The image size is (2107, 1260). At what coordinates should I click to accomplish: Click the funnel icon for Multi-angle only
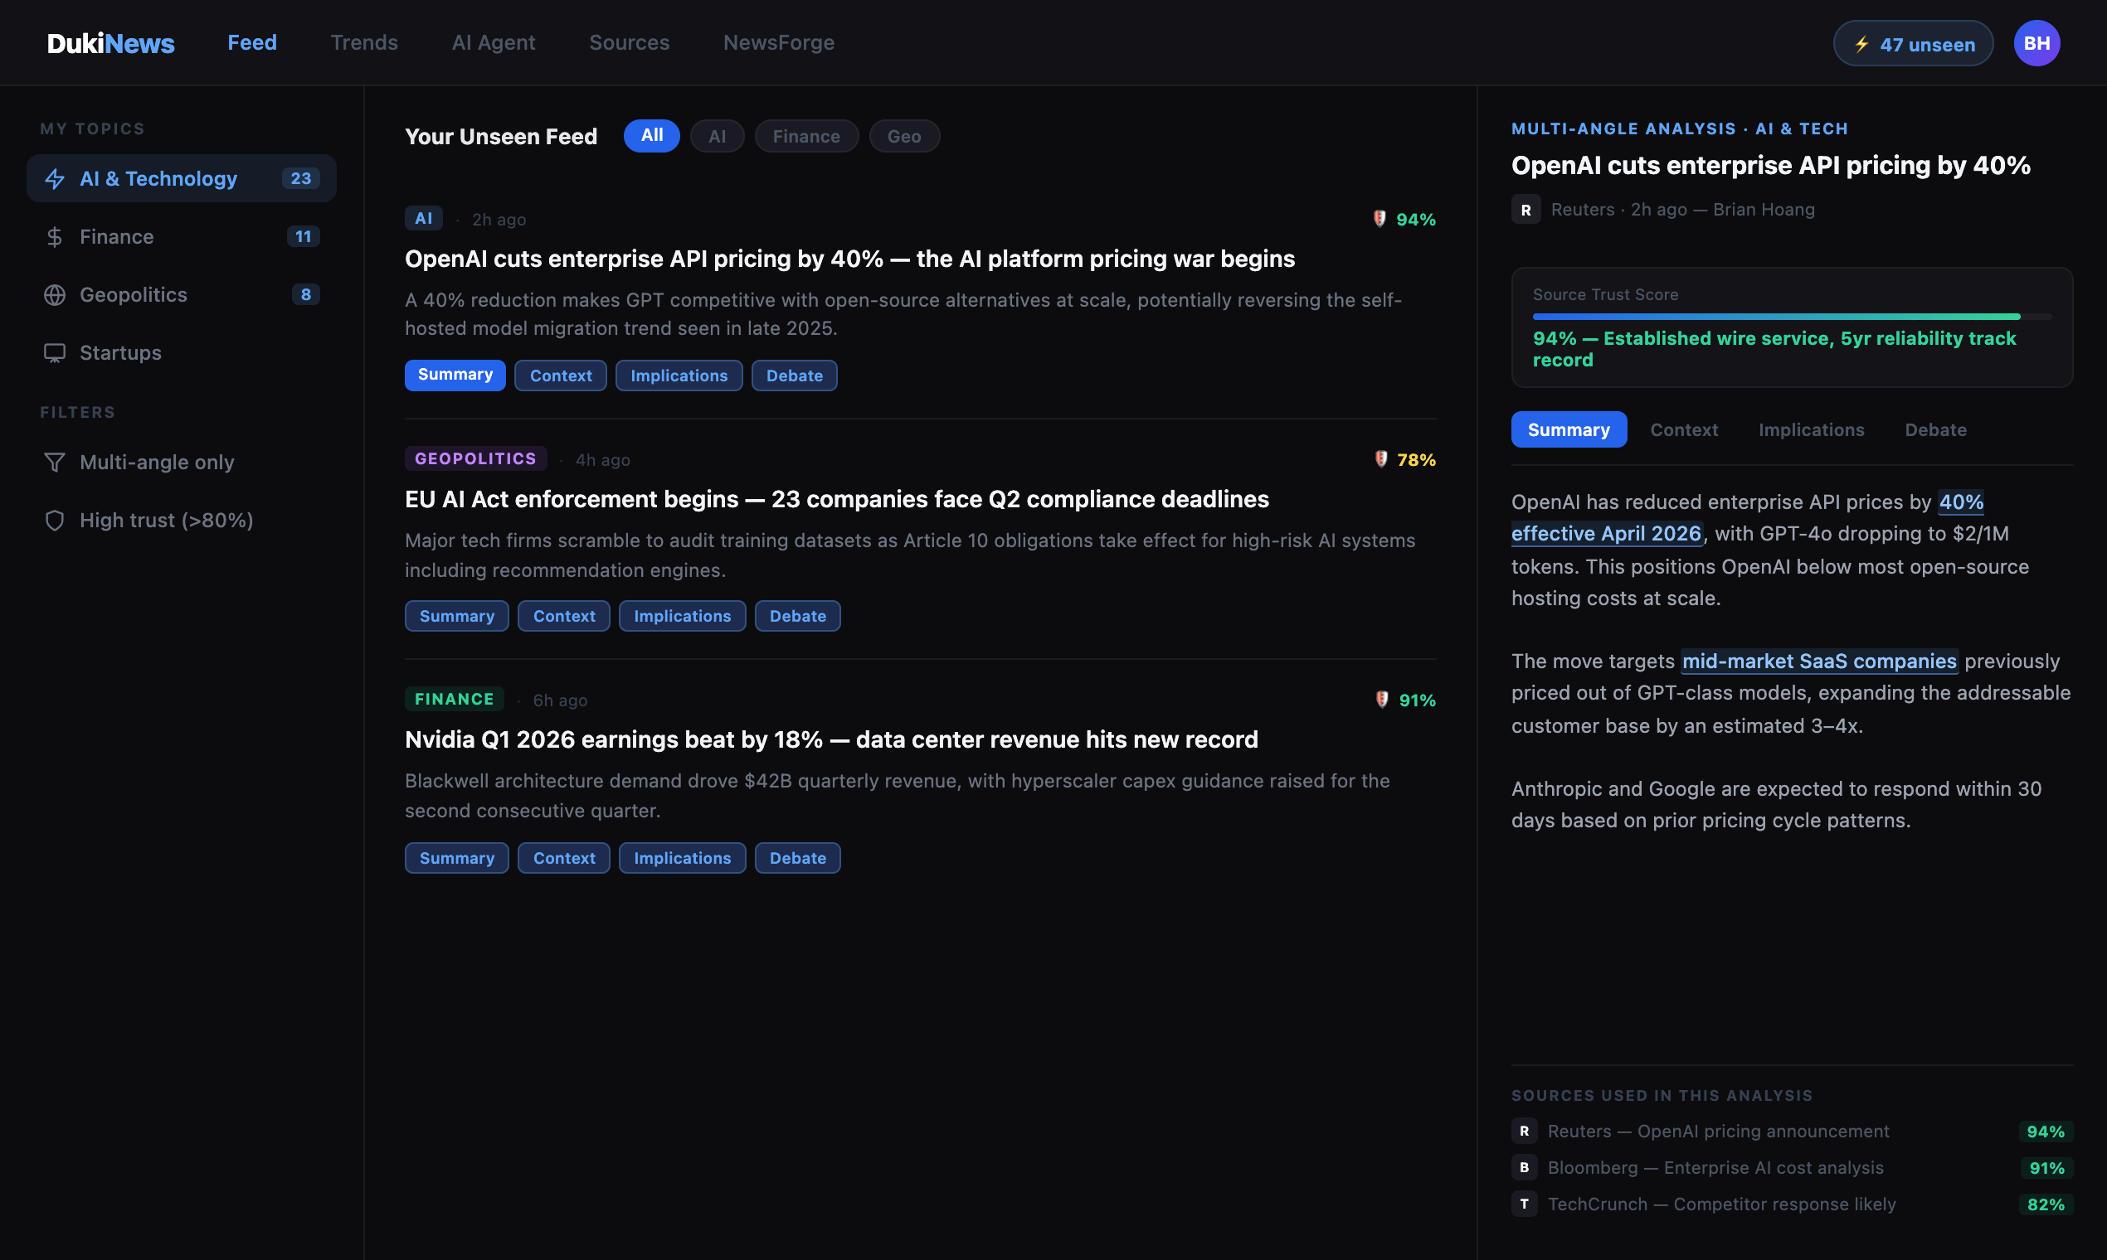click(x=56, y=462)
